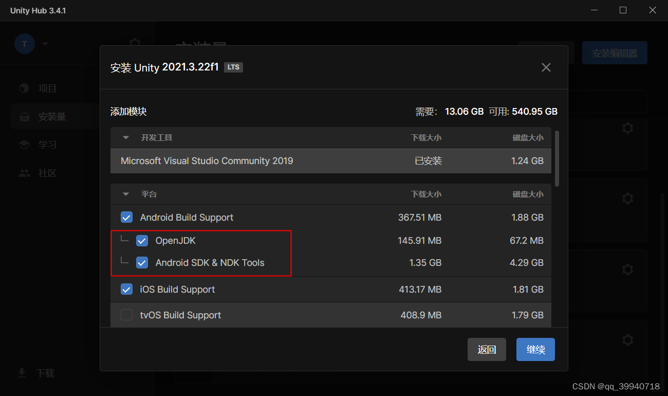Enable tvOS Build Support checkbox

coord(126,315)
